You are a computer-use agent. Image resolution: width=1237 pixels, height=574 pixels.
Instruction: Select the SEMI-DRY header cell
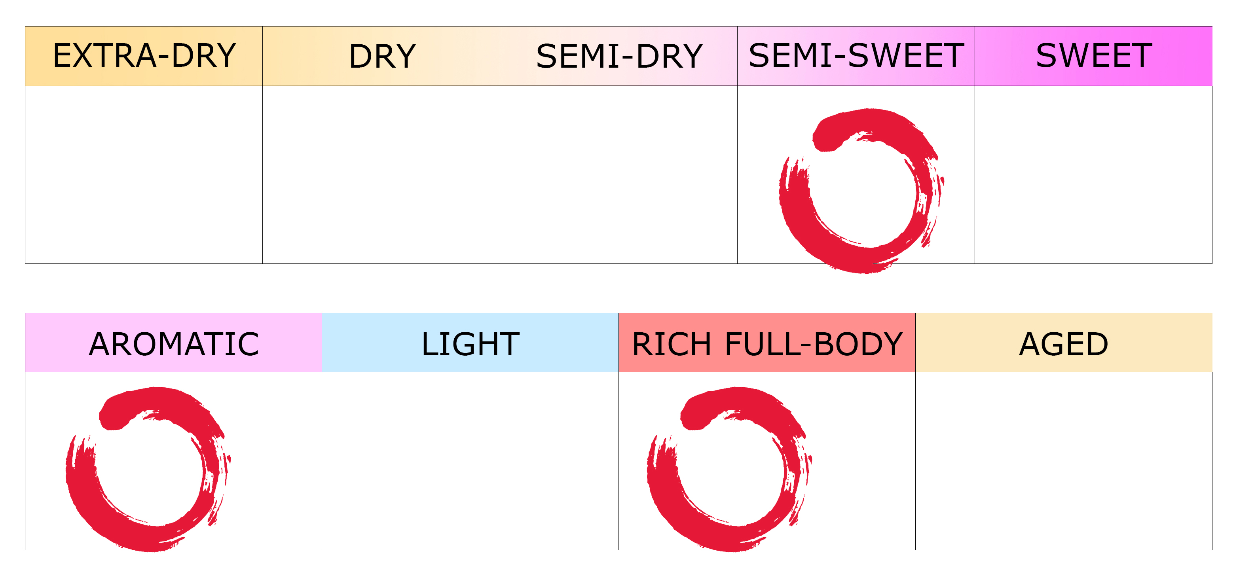coord(618,56)
